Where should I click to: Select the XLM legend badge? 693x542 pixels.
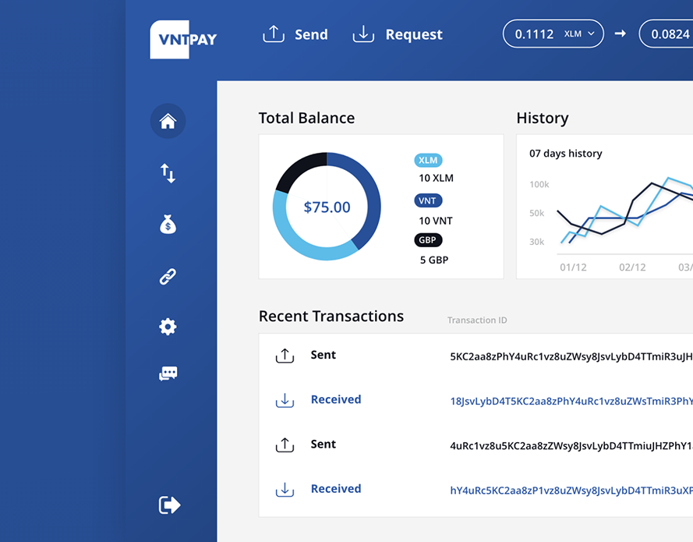click(428, 160)
